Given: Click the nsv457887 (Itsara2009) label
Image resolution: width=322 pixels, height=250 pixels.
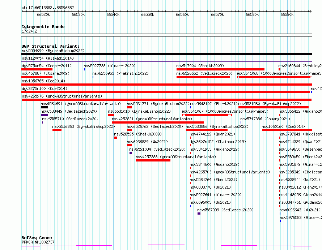Looking at the screenshot, I should 46,73.
